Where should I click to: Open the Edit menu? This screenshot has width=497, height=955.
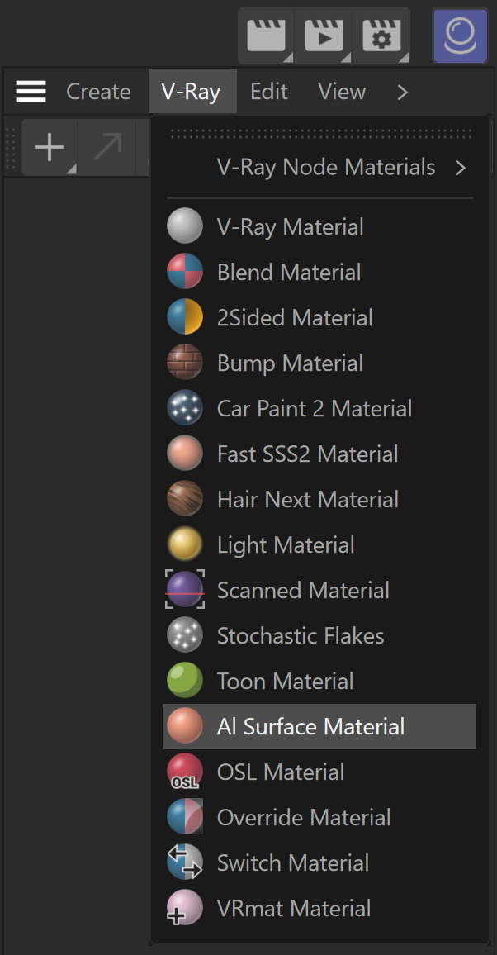point(269,92)
